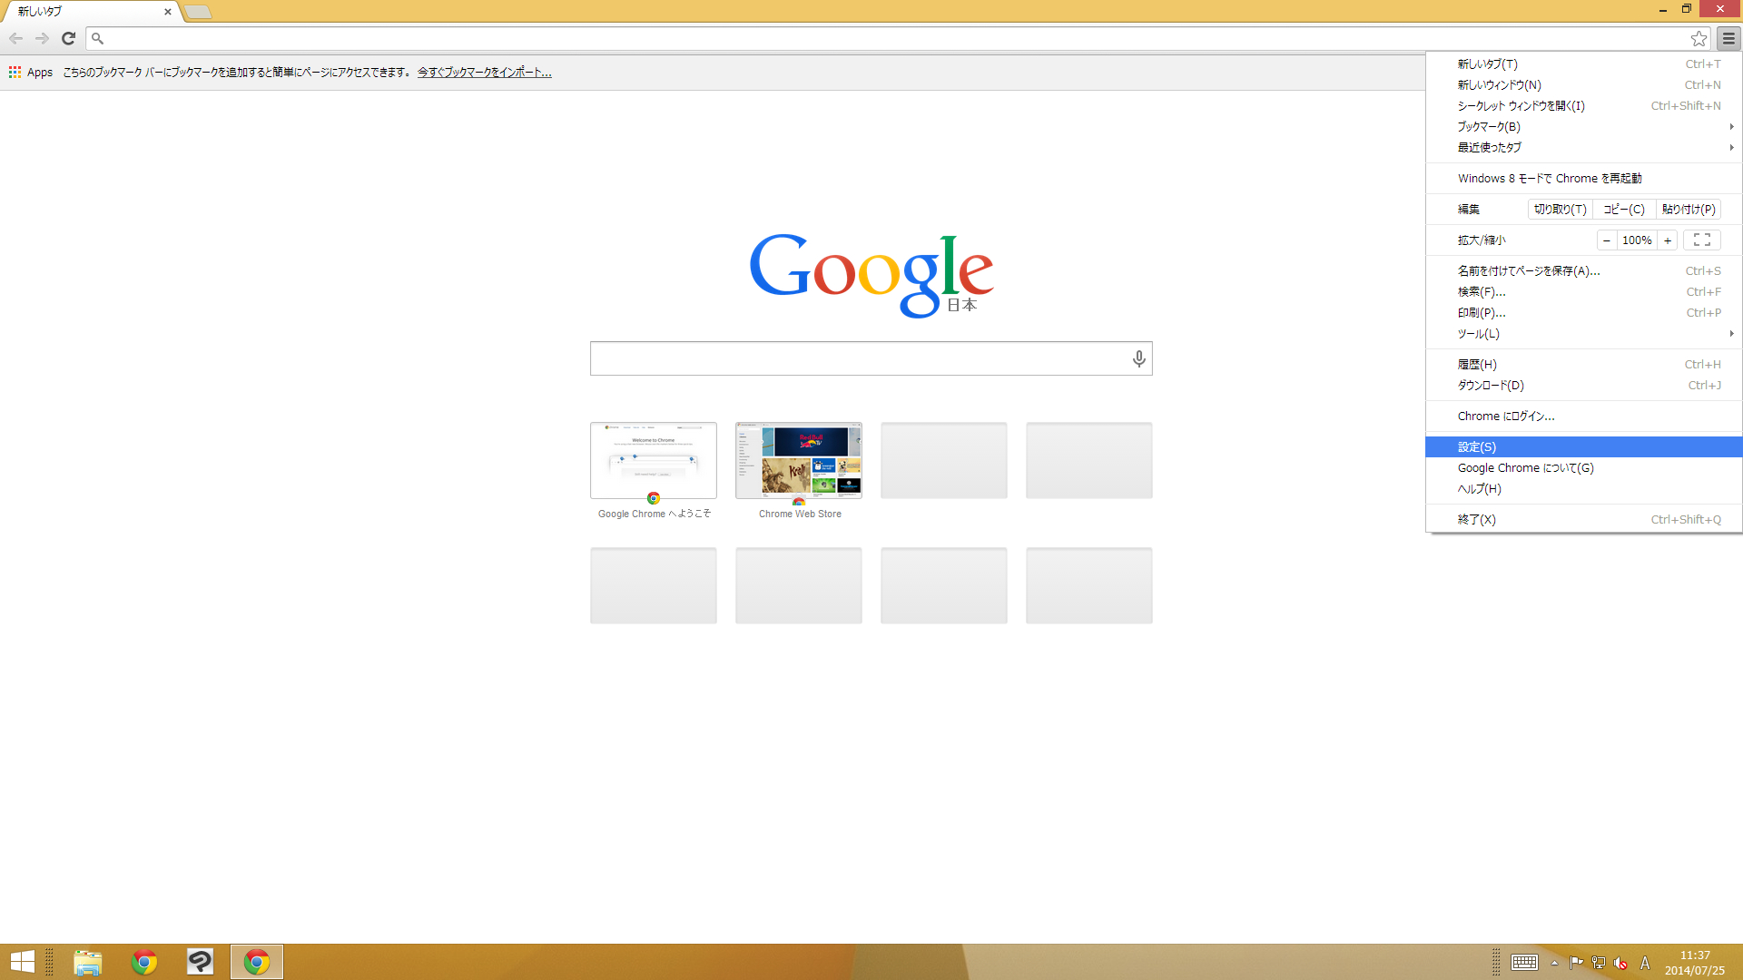
Task: Click the Google logo
Action: pyautogui.click(x=871, y=275)
